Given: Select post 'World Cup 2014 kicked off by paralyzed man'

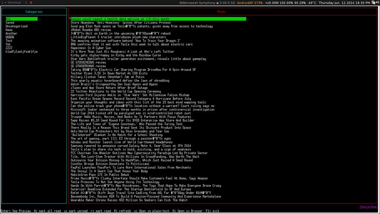Looking at the screenshot, I should click(131, 113).
